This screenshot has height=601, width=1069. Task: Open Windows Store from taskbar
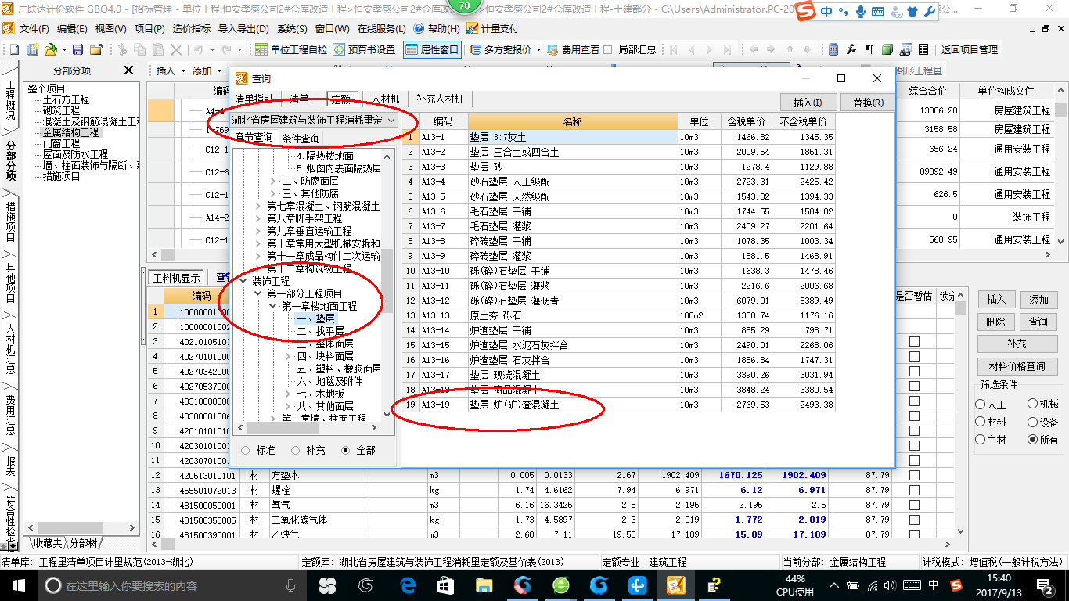click(445, 585)
